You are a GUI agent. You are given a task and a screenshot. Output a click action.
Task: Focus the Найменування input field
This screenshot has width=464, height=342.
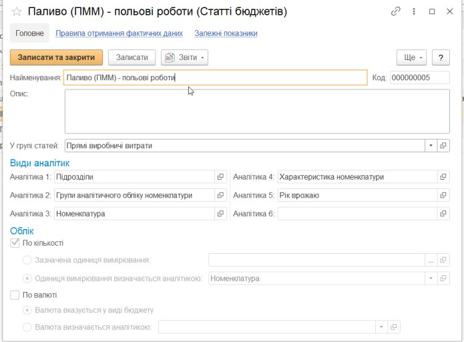(216, 77)
